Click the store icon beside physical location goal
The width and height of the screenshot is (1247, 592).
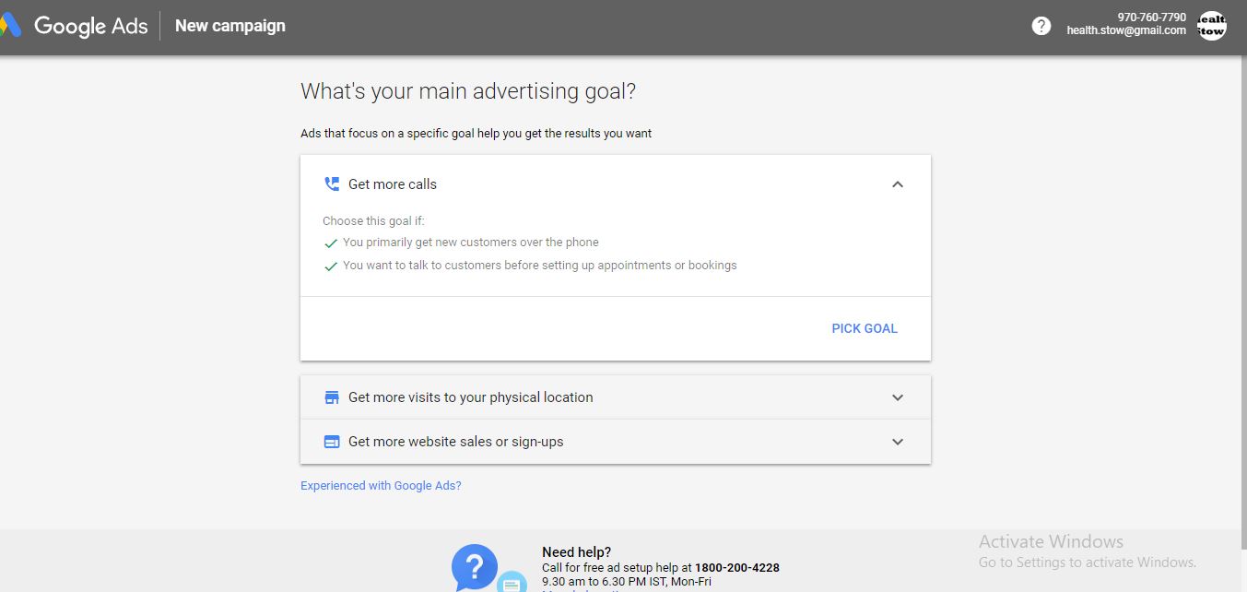[332, 397]
